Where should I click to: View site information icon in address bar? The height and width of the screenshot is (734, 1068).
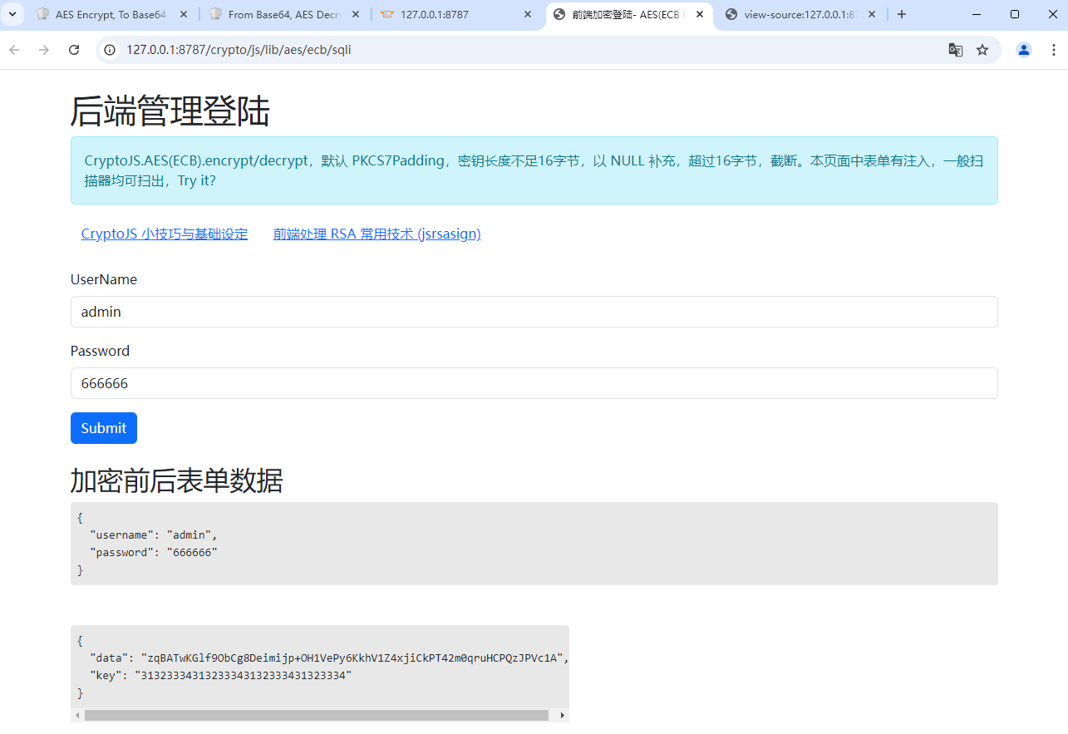pos(109,50)
